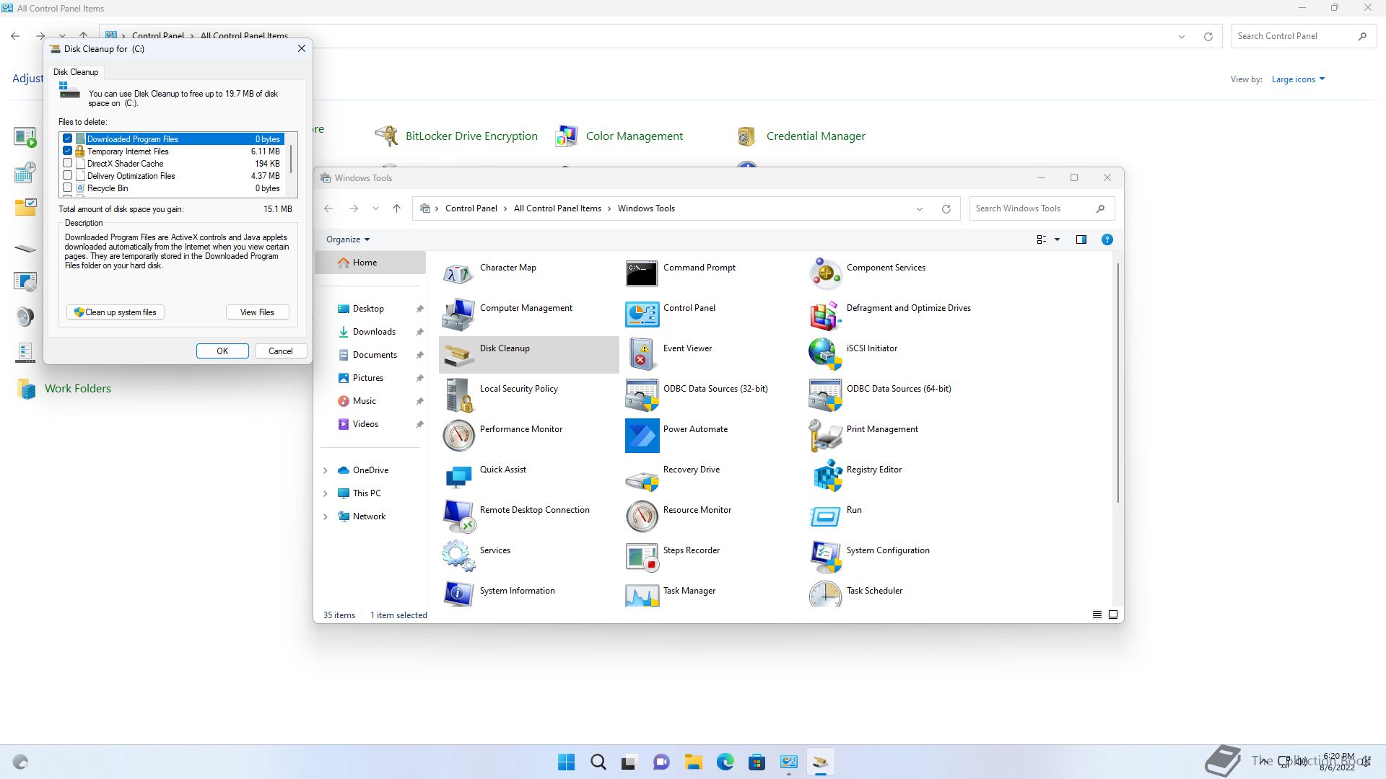Switch to large thumbnails view in status bar
The height and width of the screenshot is (779, 1386).
pos(1112,615)
